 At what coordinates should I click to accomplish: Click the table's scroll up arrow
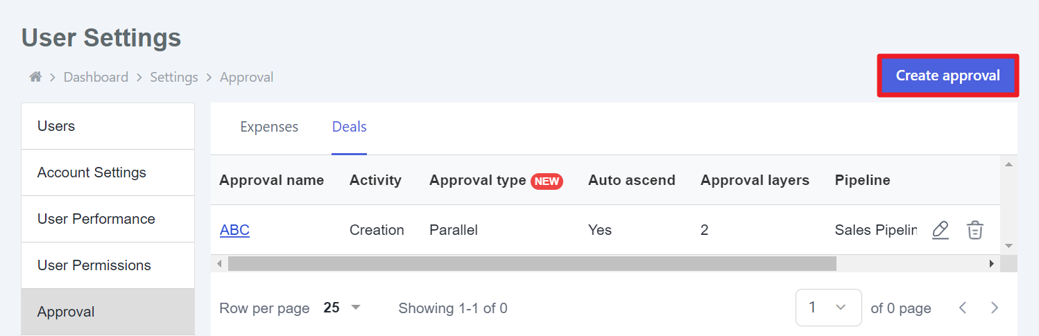pos(1008,164)
